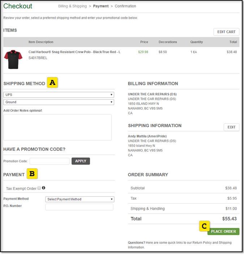This screenshot has width=244, height=255.
Task: Select the Confirmation breadcrumb step
Action: pyautogui.click(x=125, y=6)
